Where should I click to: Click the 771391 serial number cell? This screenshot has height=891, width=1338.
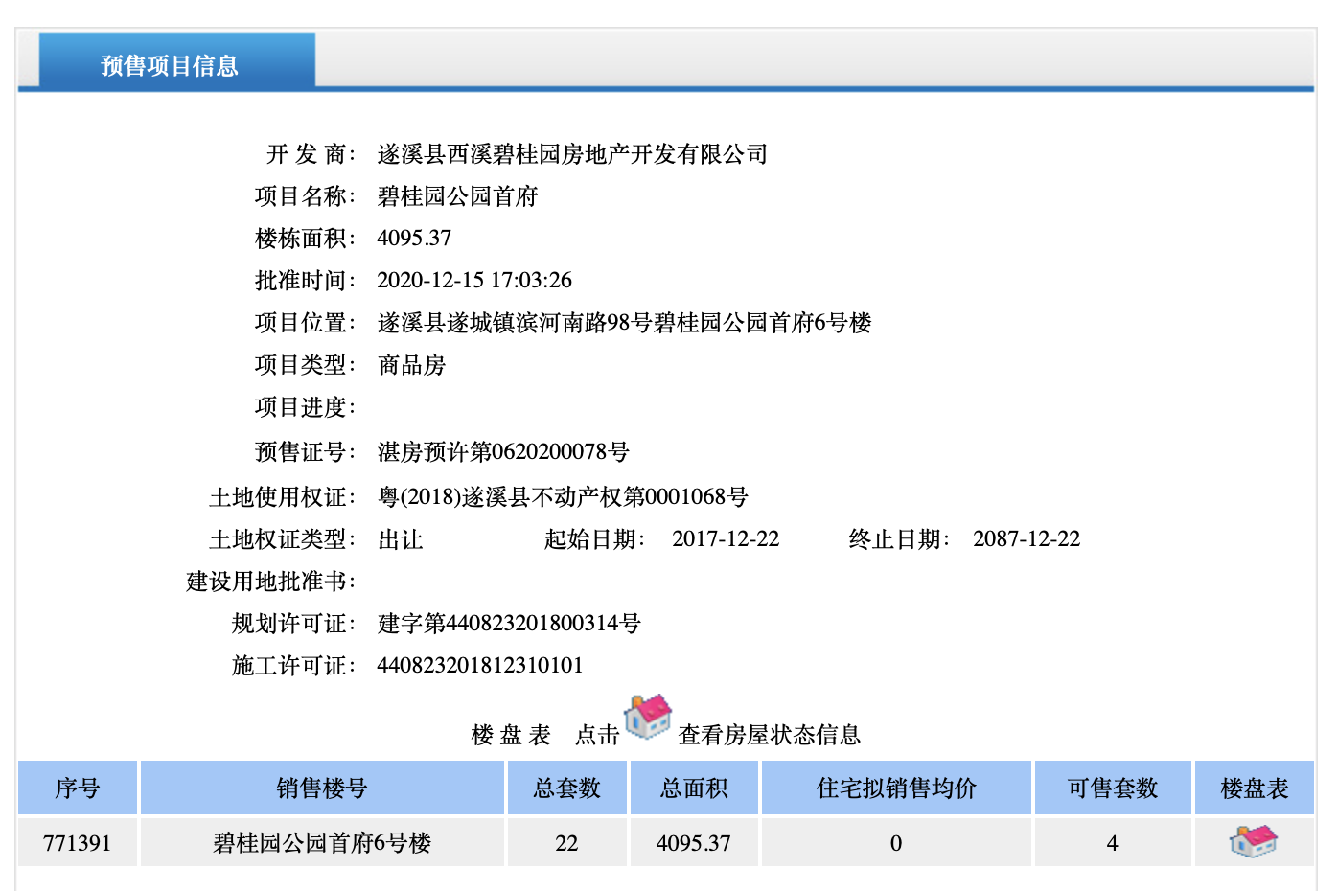click(78, 842)
